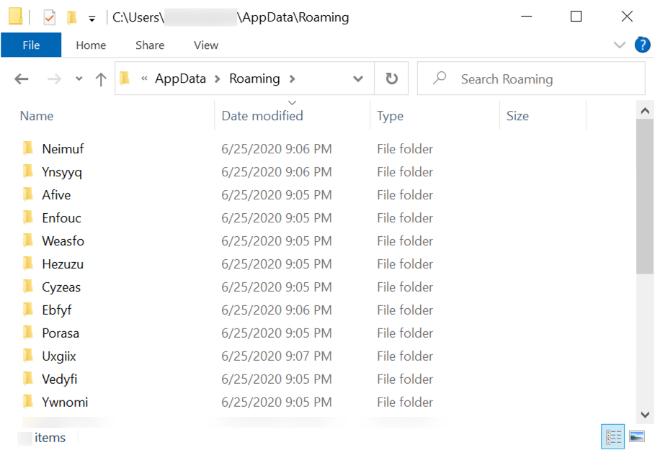The image size is (655, 450).
Task: Click the Search Roaming input field
Action: (531, 78)
